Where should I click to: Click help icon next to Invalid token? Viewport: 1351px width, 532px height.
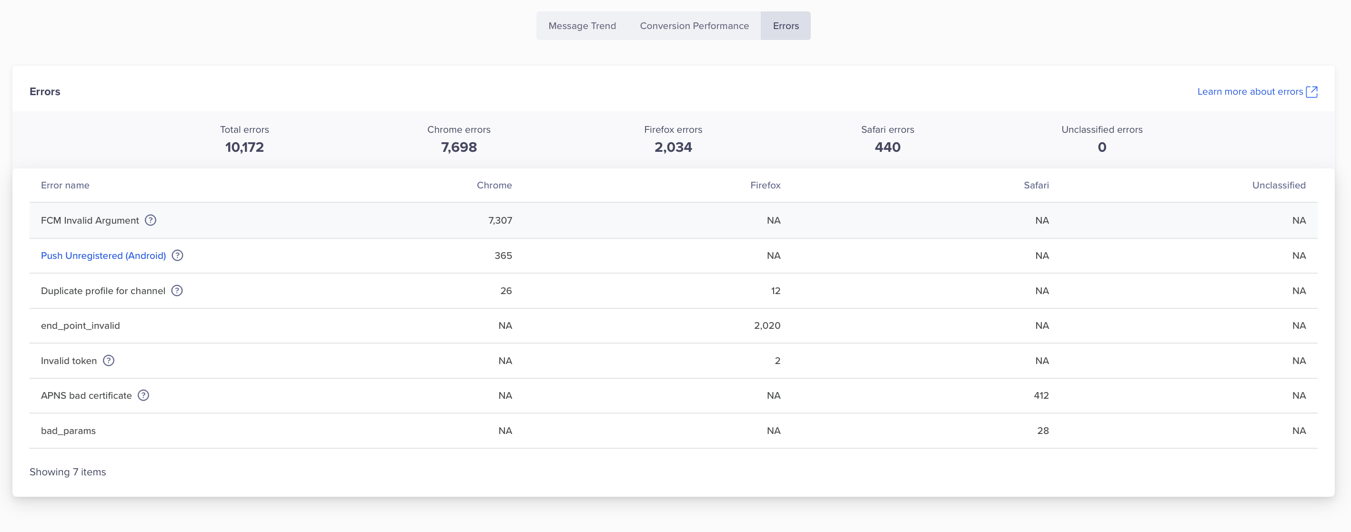109,361
